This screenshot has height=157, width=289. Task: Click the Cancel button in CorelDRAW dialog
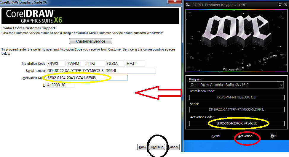point(173,147)
